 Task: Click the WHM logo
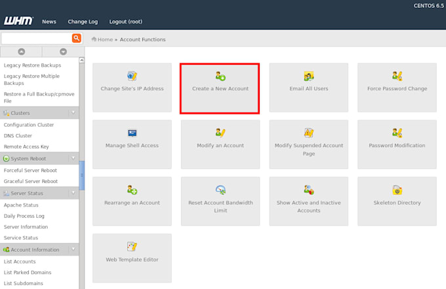click(18, 21)
